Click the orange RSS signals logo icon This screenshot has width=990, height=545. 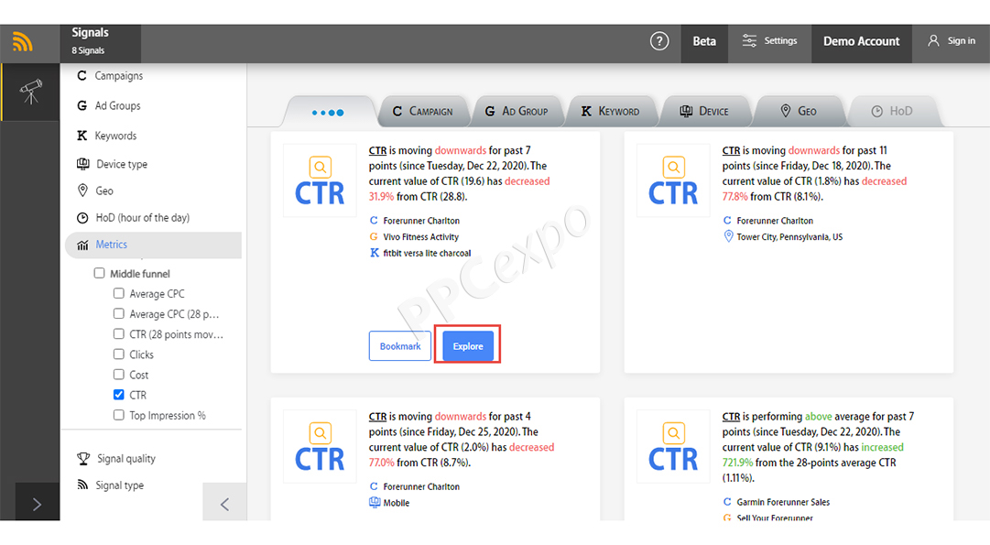23,42
